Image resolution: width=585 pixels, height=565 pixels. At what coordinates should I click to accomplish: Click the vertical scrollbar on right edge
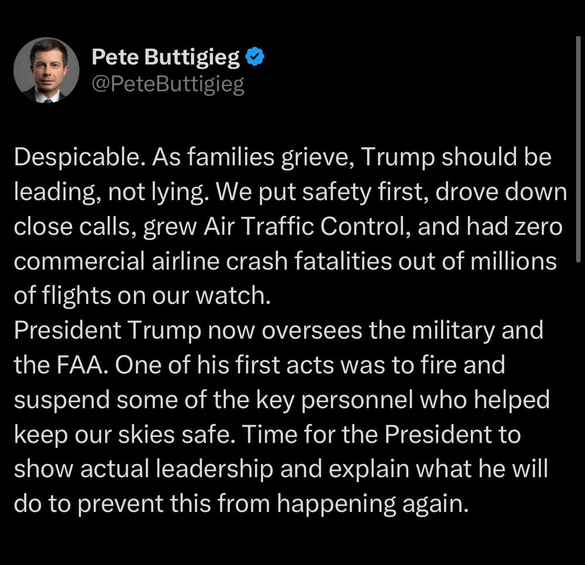578,149
